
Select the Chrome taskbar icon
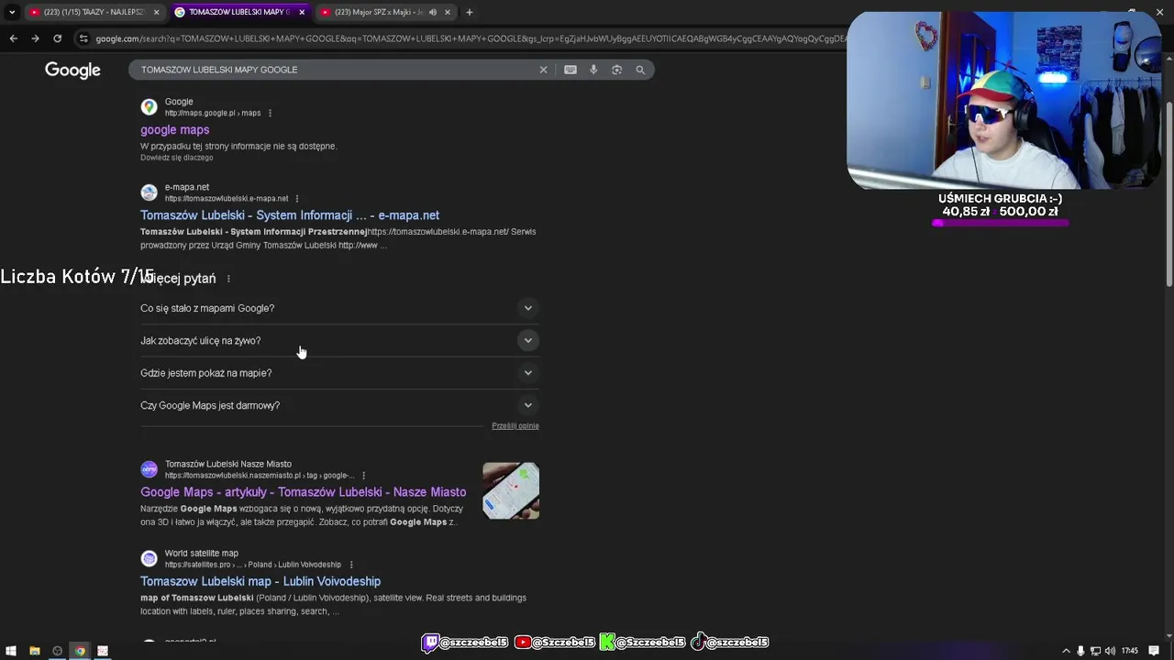point(80,651)
